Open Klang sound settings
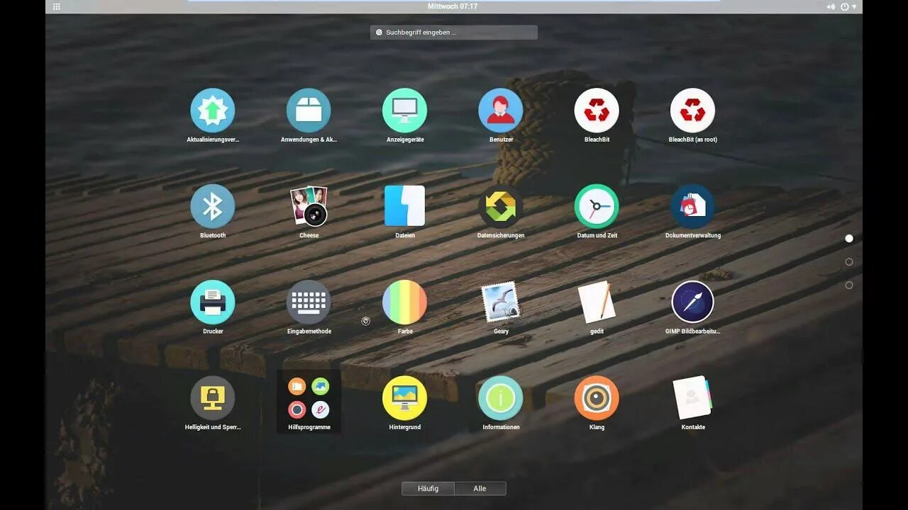The height and width of the screenshot is (510, 908). [x=597, y=397]
